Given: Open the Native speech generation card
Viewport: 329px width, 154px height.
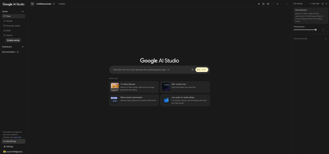Looking at the screenshot, I should coord(134,100).
